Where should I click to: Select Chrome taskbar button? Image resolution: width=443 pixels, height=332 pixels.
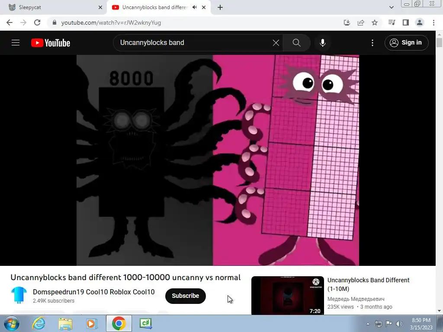[119, 323]
